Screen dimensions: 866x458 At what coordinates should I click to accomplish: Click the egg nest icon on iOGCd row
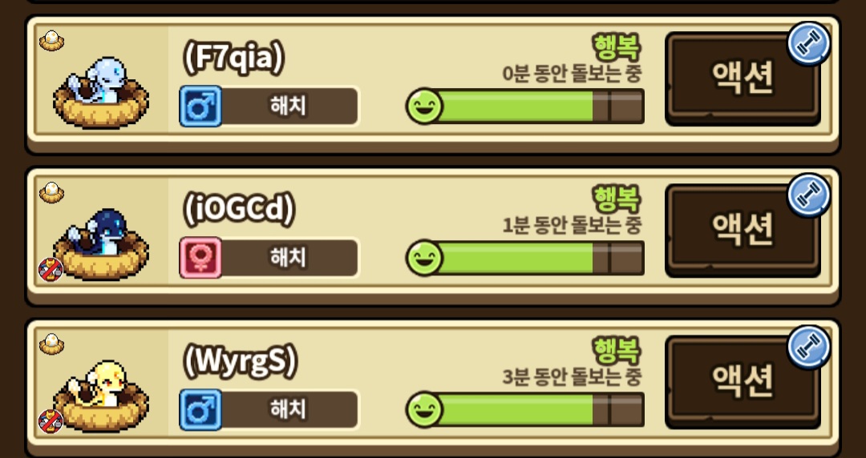click(51, 193)
